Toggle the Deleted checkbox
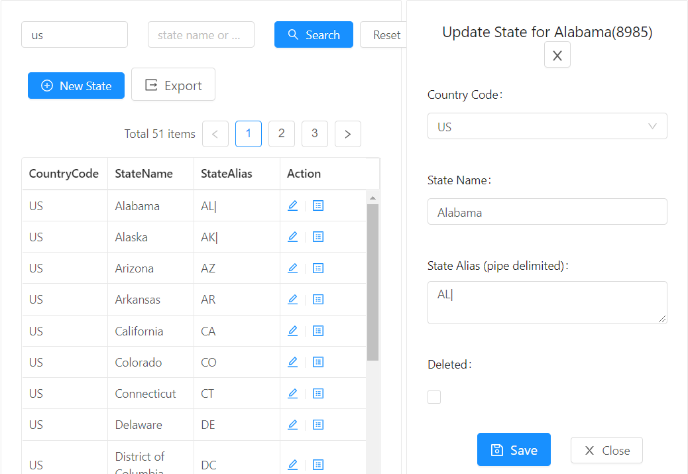 point(434,397)
